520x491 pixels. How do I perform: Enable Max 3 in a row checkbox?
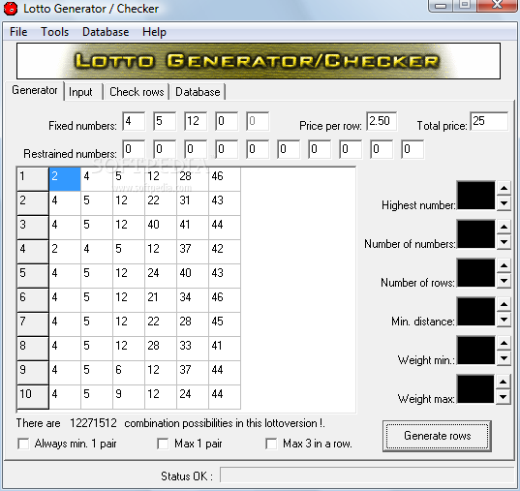click(x=271, y=444)
